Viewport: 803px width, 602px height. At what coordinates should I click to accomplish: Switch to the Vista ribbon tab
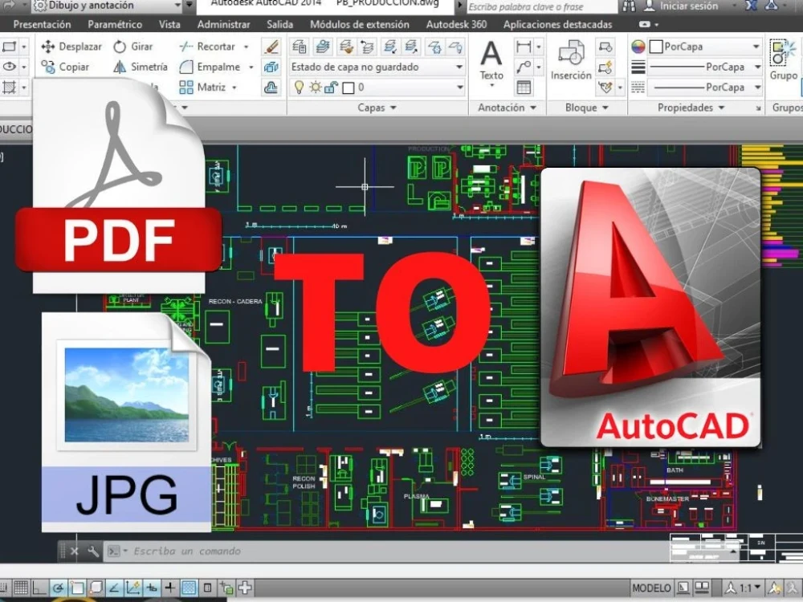(169, 25)
